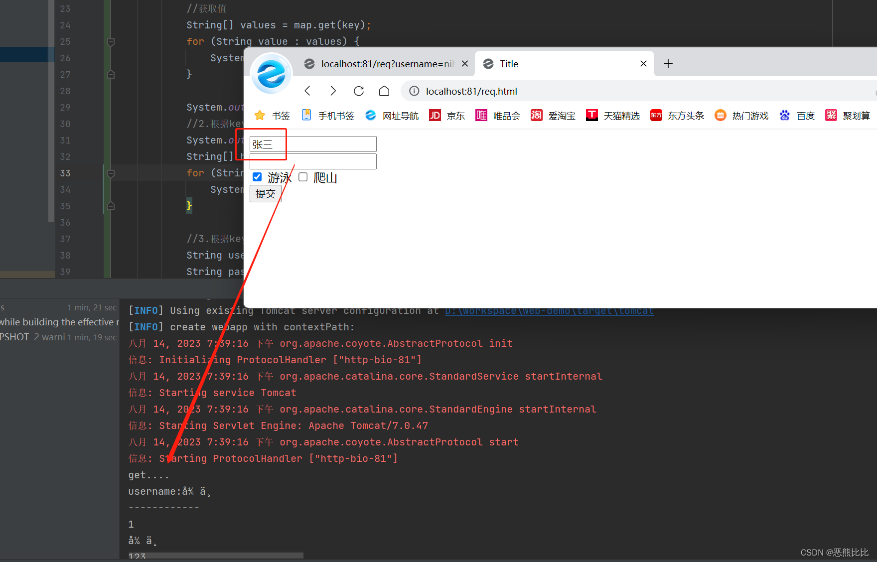877x562 pixels.
Task: Open the site info icon in the address bar
Action: pyautogui.click(x=414, y=91)
